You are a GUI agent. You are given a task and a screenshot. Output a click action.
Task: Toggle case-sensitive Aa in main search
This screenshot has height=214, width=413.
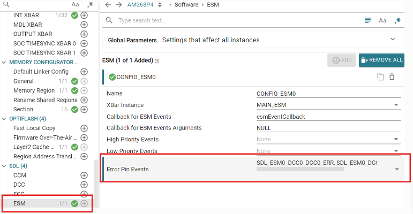point(382,20)
